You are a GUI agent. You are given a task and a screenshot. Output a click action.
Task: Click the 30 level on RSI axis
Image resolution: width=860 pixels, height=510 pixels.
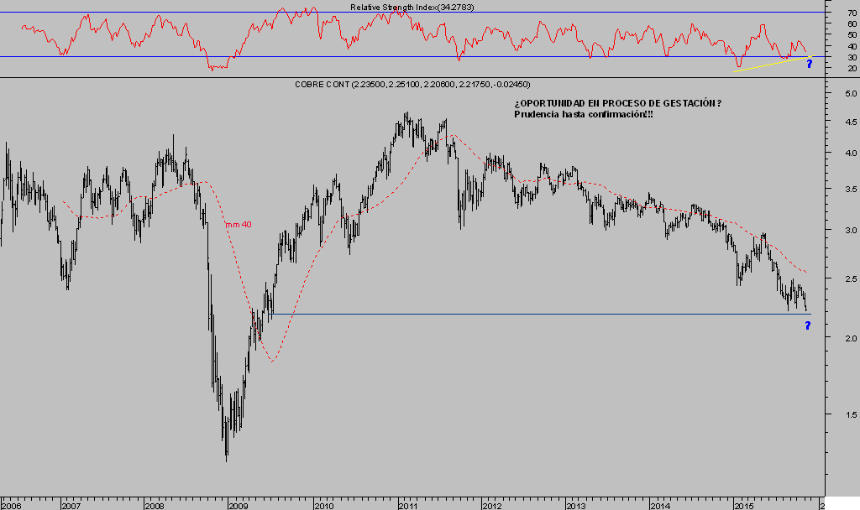point(852,58)
